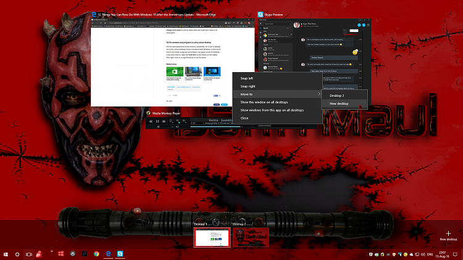This screenshot has height=260, width=463.
Task: Open the clock and calendar flyout
Action: click(442, 254)
